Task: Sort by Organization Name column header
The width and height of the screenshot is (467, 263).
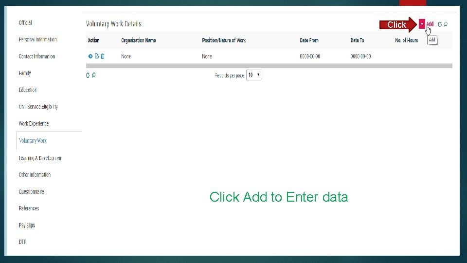Action: tap(139, 40)
